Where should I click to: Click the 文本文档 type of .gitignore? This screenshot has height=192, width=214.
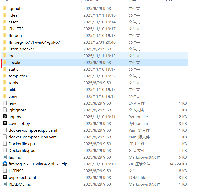tap(136, 110)
